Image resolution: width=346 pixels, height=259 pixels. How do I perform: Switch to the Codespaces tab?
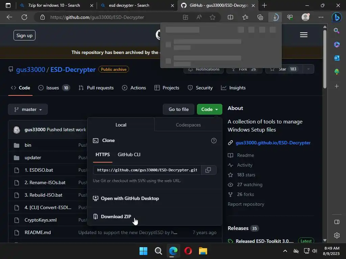coord(188,125)
